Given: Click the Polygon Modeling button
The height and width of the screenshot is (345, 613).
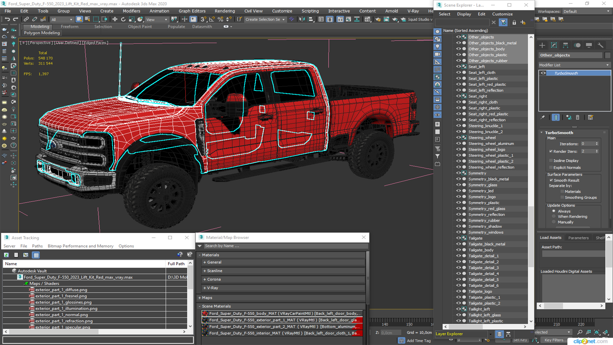Looking at the screenshot, I should click(42, 33).
